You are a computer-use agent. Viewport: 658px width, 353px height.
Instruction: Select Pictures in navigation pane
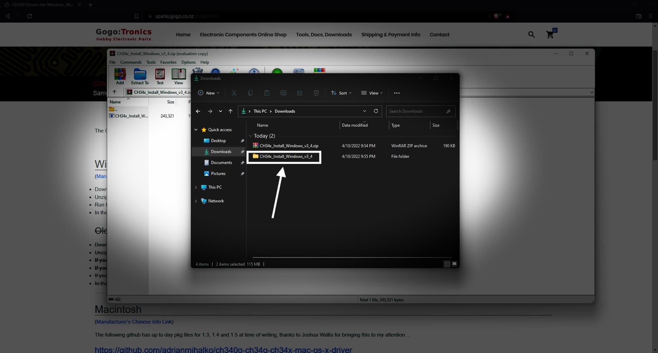(215, 174)
